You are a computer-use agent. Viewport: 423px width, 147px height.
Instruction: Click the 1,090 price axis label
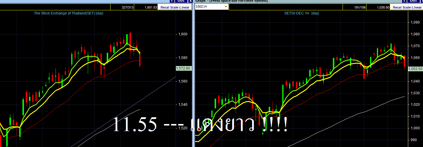pyautogui.click(x=416, y=22)
